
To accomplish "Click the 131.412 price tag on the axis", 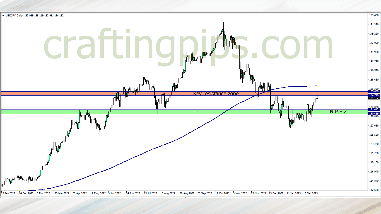I will click(x=373, y=110).
